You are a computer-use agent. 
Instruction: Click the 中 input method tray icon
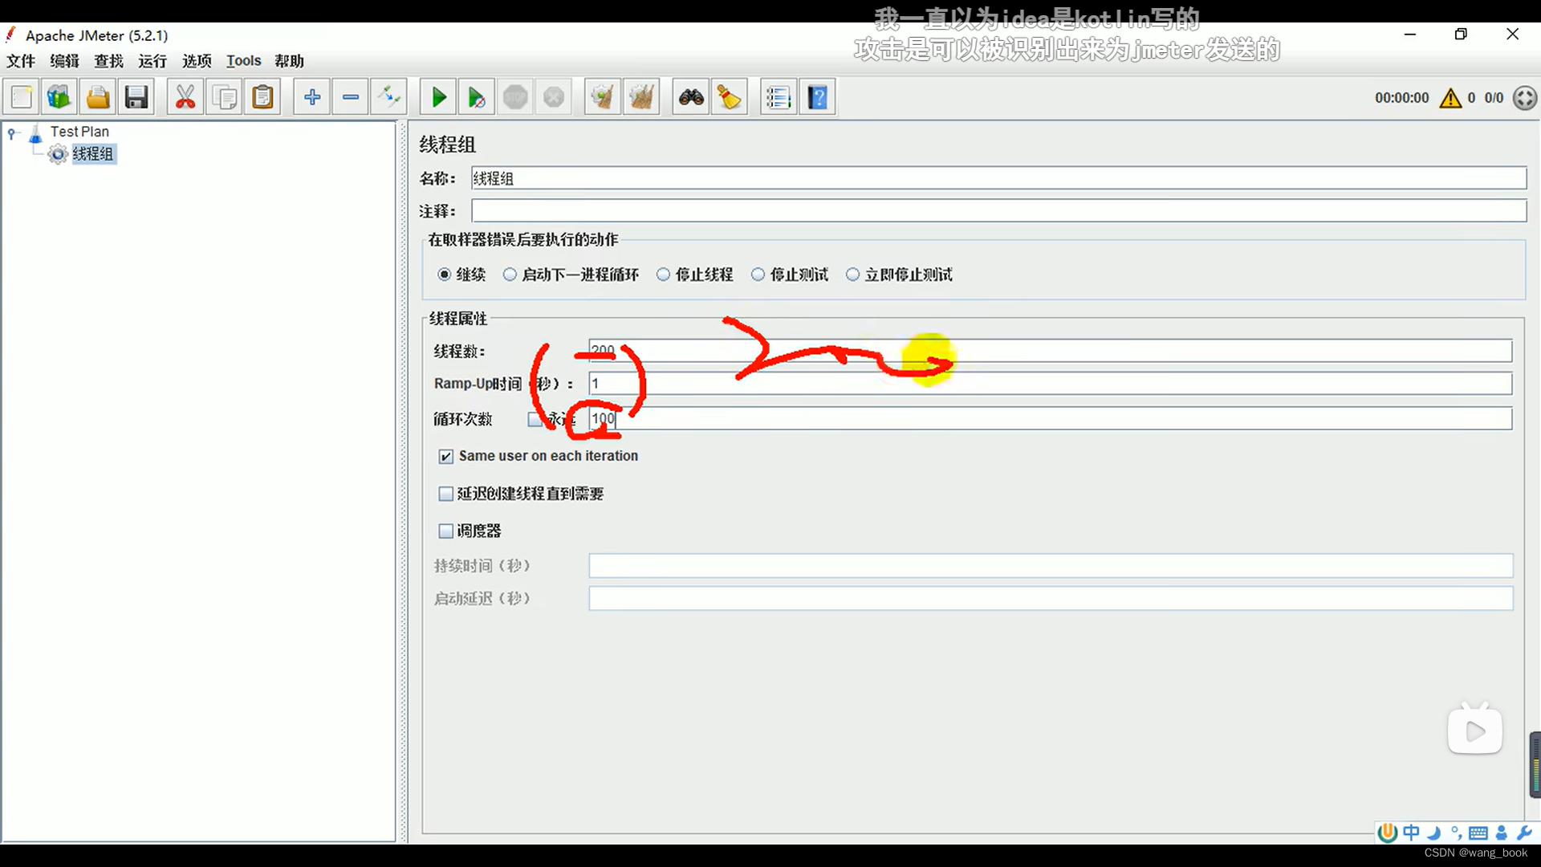pos(1411,832)
